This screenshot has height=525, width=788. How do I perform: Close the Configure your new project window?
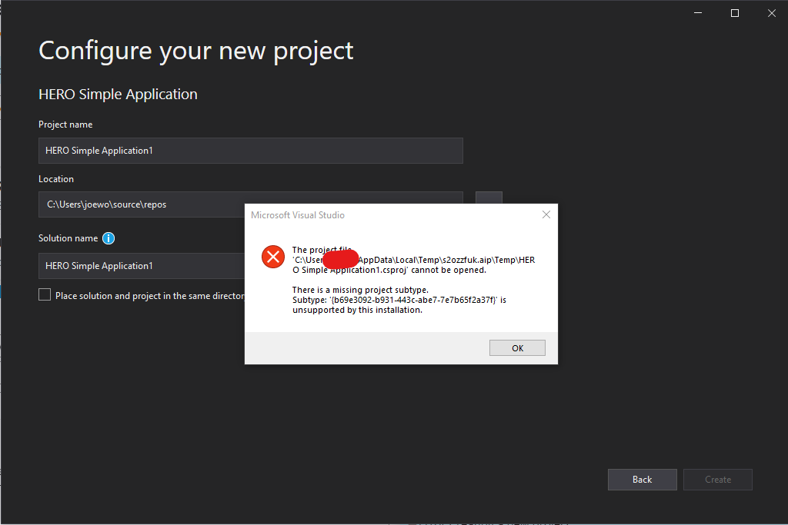772,13
